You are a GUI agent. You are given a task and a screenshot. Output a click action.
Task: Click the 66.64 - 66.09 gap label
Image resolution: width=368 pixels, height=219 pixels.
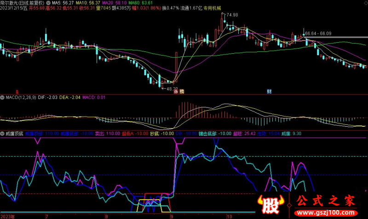pyautogui.click(x=318, y=34)
